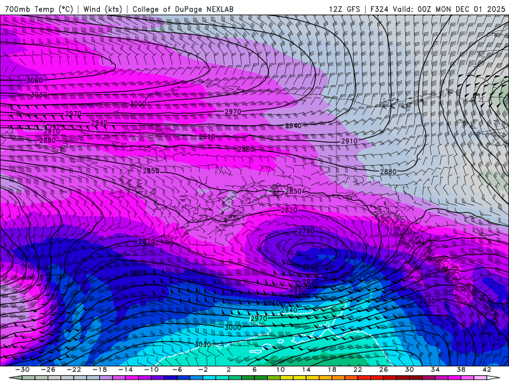Select the 3030 label directly beneath the 3060 label

39,95
